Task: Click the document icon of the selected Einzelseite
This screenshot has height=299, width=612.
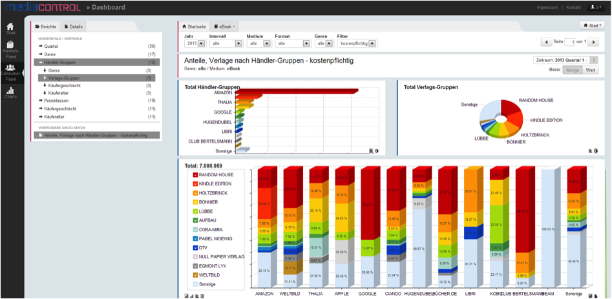Action: point(41,135)
